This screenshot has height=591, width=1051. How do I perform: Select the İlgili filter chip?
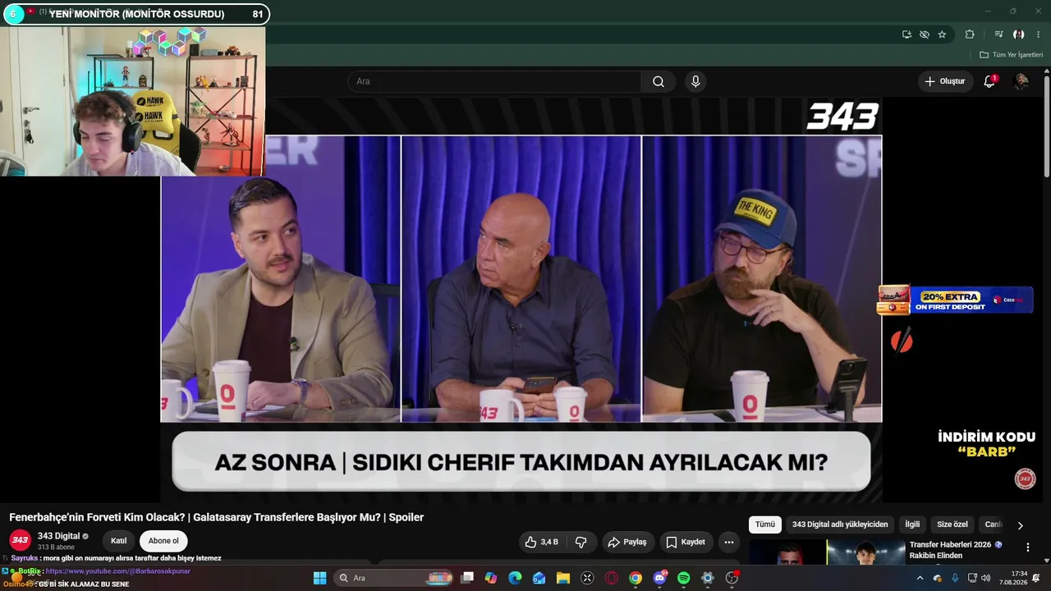(x=912, y=525)
